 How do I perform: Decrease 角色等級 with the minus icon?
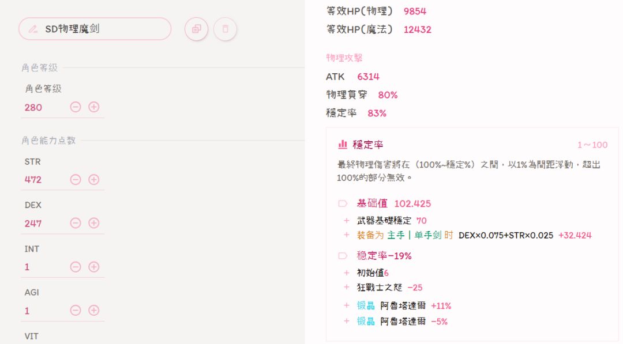pos(76,107)
